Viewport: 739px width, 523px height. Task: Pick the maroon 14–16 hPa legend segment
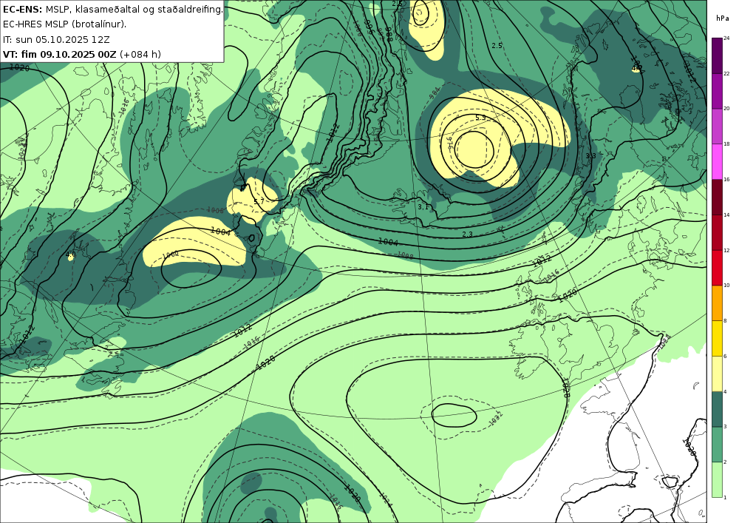(717, 197)
